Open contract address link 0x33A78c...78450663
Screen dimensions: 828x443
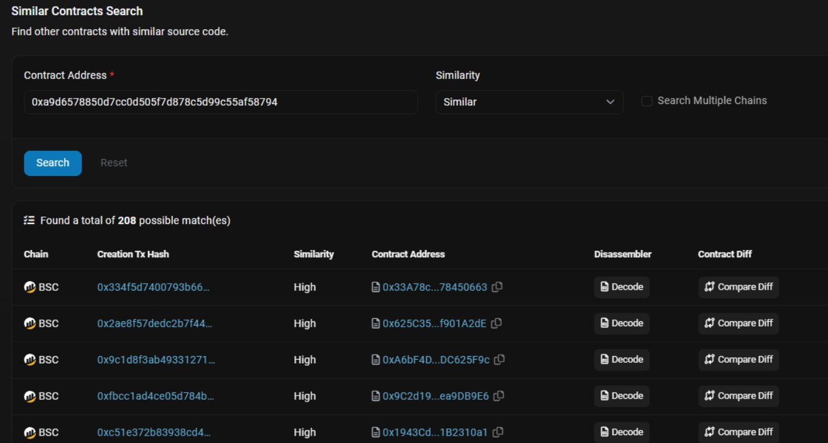click(x=435, y=287)
